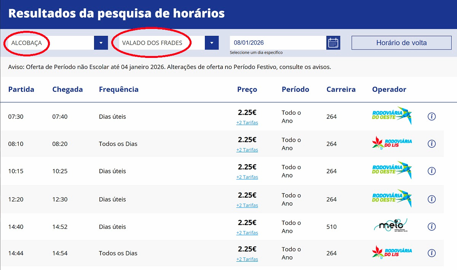Open the calendar date picker icon

(x=333, y=43)
